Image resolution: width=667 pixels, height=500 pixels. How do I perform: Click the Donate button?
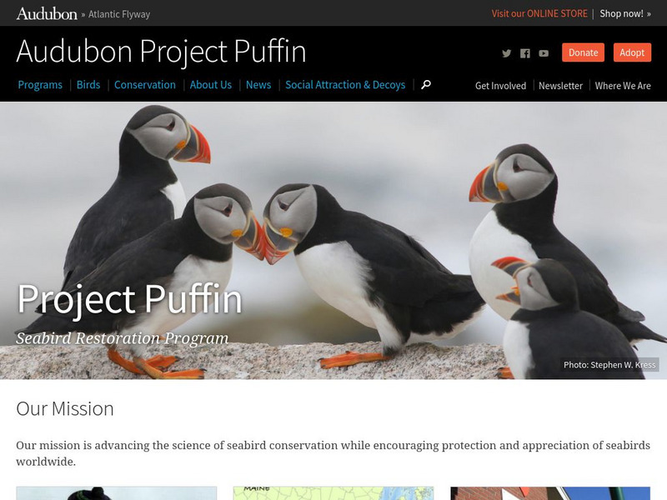coord(583,52)
